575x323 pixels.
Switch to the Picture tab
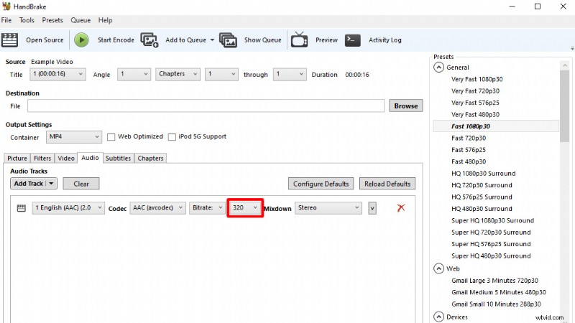pyautogui.click(x=17, y=158)
